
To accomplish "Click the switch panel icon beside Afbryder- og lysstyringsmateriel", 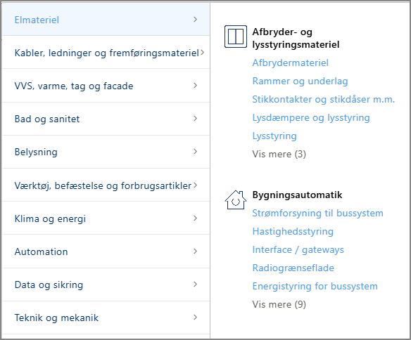I will [235, 37].
